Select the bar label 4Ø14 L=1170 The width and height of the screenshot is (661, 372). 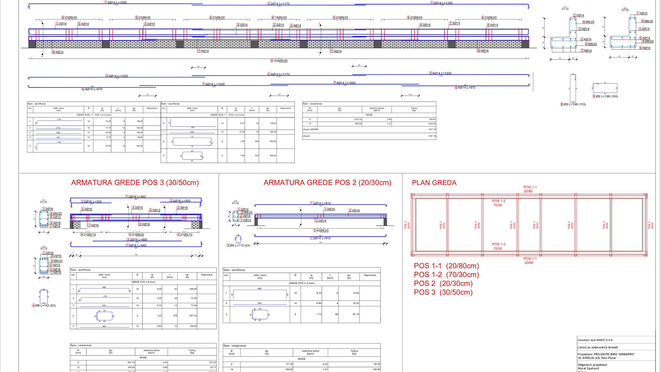(278, 74)
